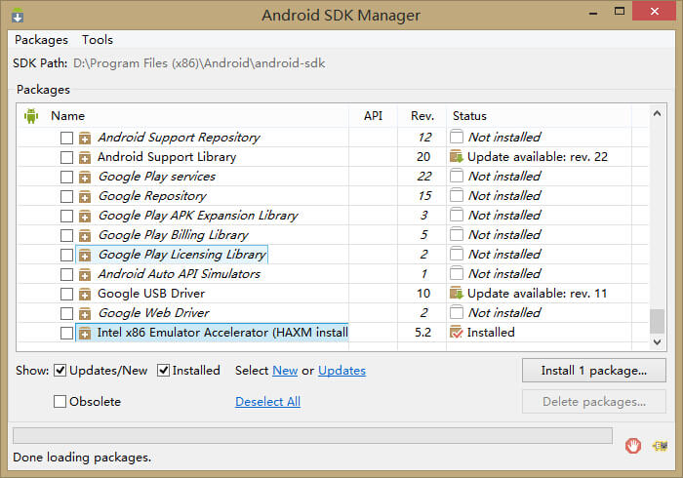The image size is (683, 478).
Task: Check the Android Support Library checkbox
Action: coord(66,158)
